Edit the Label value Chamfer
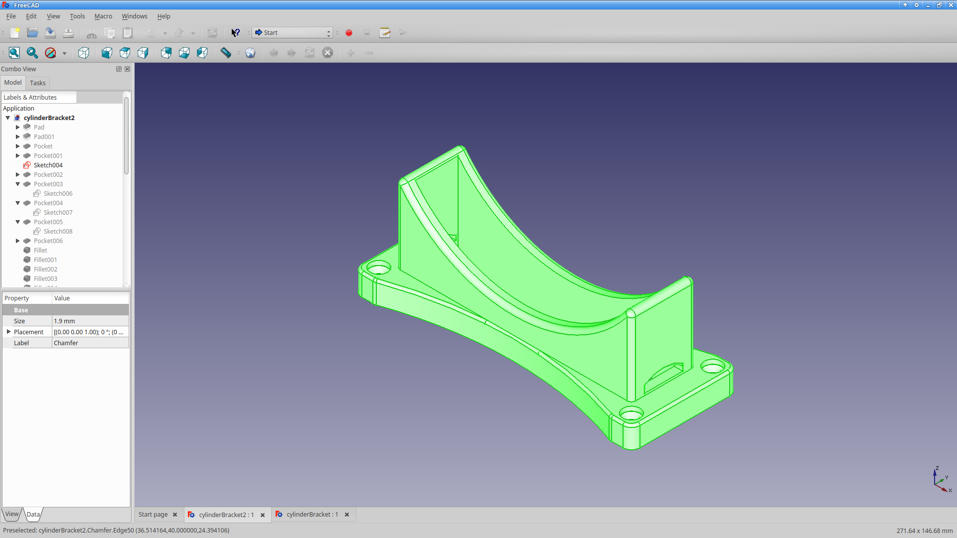 point(90,343)
